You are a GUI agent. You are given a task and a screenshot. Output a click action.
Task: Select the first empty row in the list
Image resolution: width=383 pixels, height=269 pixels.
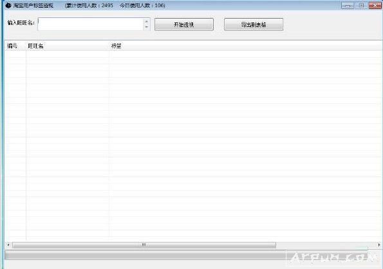coord(193,54)
